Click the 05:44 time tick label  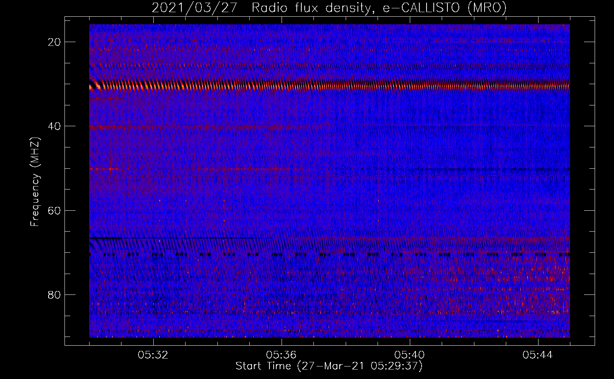538,355
